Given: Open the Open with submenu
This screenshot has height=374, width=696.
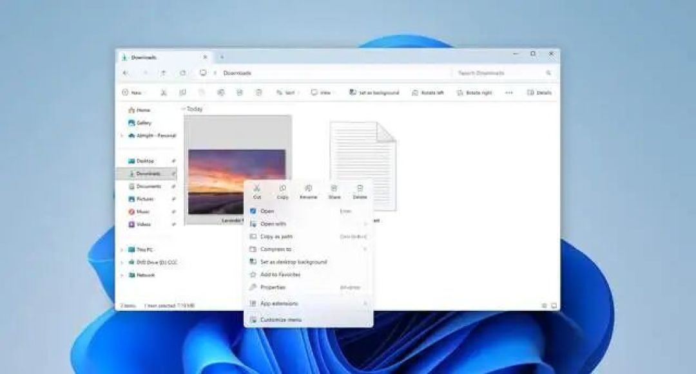Looking at the screenshot, I should [309, 224].
